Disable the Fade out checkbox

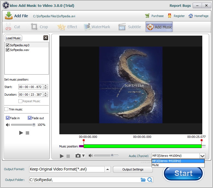tap(30, 118)
